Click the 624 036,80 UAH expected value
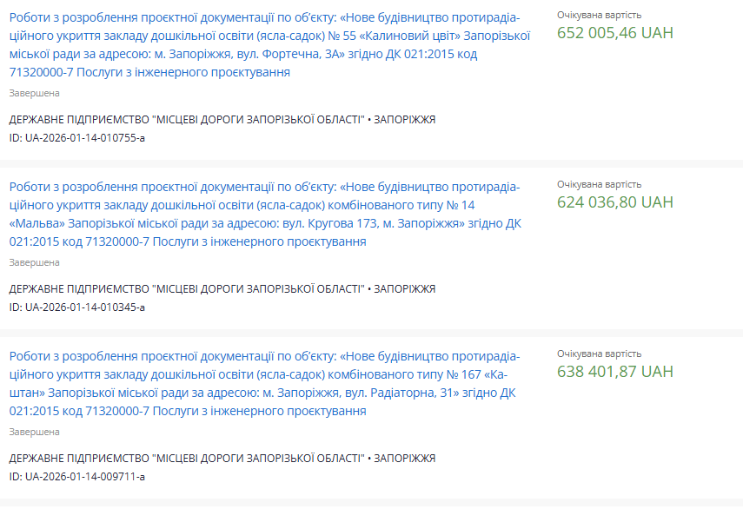The height and width of the screenshot is (509, 743). [x=615, y=202]
